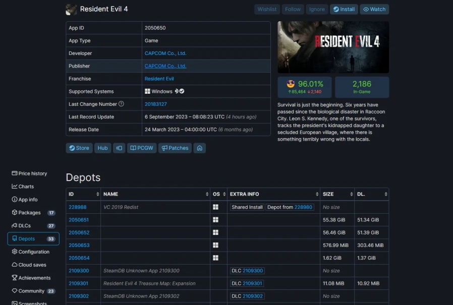Sort depots by NAME column
The height and width of the screenshot is (305, 453).
click(x=155, y=194)
